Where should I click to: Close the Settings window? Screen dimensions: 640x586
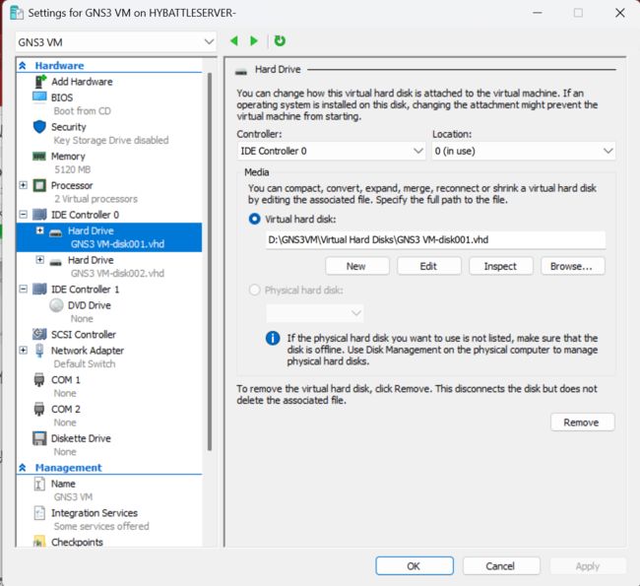pos(620,13)
